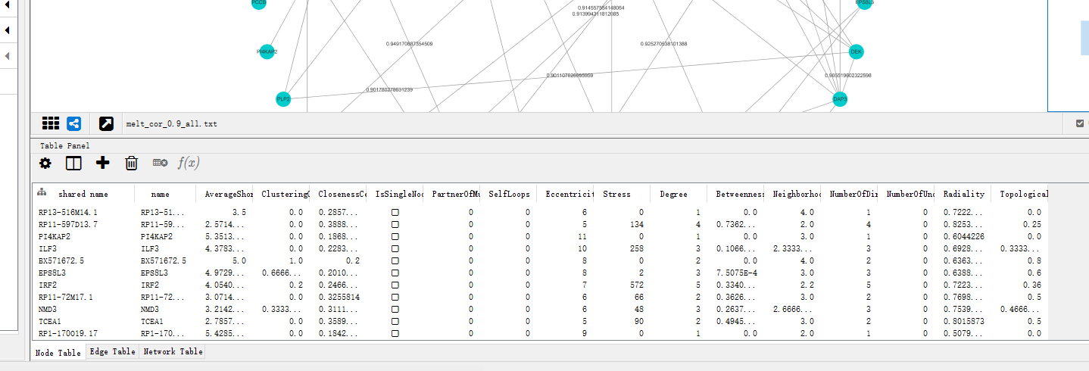Viewport: 1089px width, 371px height.
Task: Click the Stress column header
Action: click(616, 194)
